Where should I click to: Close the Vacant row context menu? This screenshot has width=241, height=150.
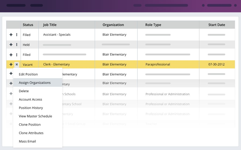17,65
